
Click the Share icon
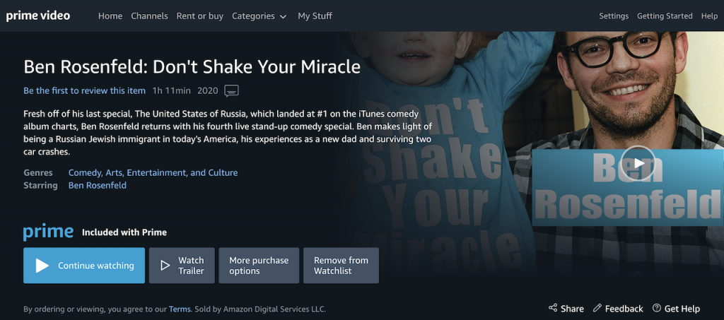click(553, 309)
